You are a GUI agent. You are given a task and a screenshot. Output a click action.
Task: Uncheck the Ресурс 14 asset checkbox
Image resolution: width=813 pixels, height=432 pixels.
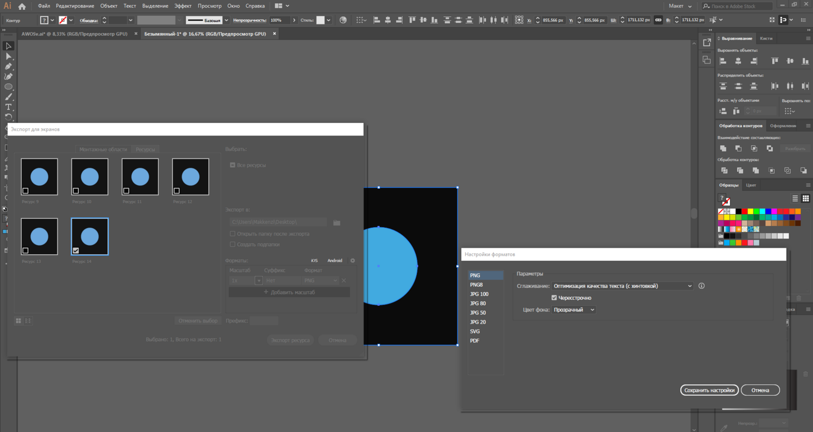(76, 250)
